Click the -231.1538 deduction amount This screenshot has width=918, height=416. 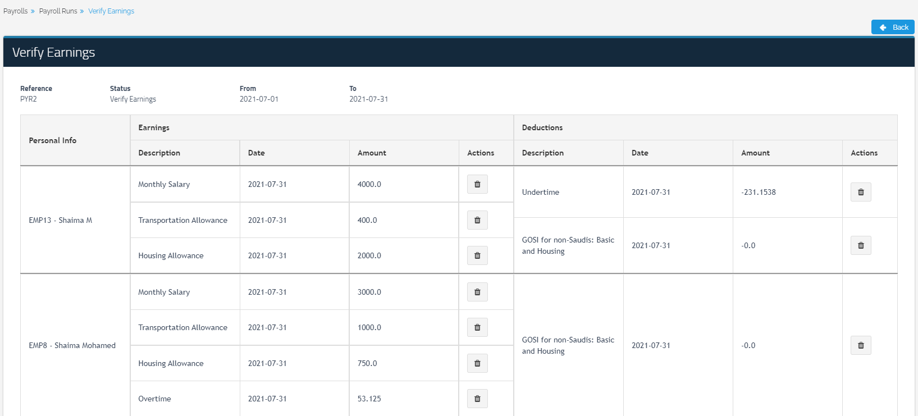pos(759,192)
